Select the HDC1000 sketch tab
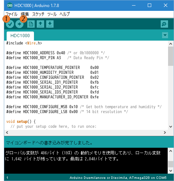This screenshot has width=174, height=181. coord(20,36)
